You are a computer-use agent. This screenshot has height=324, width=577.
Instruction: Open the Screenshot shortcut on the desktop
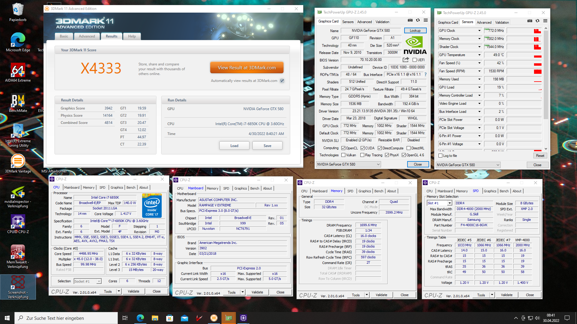18,287
